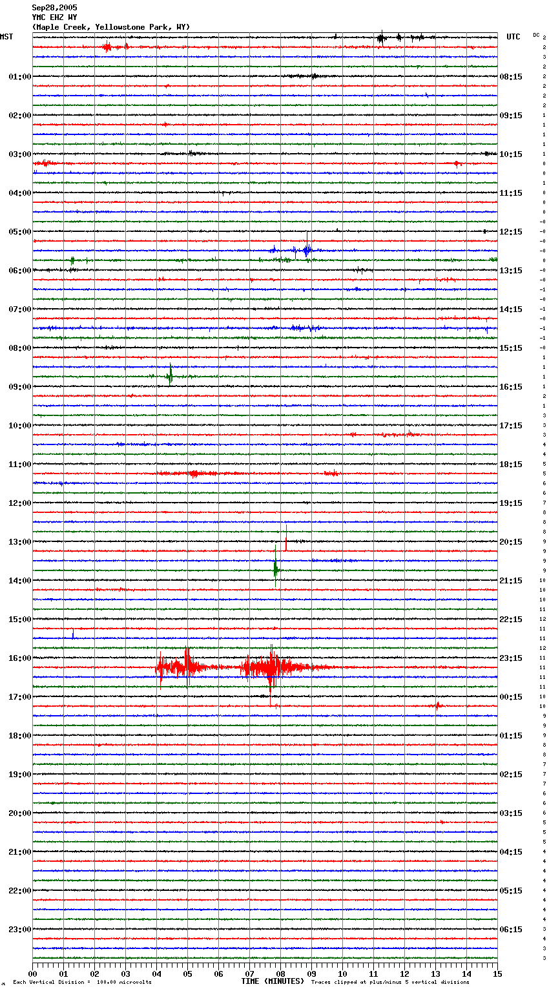Select the 08:00 MST row label
Image resolution: width=549 pixels, height=991 pixels.
(x=20, y=348)
